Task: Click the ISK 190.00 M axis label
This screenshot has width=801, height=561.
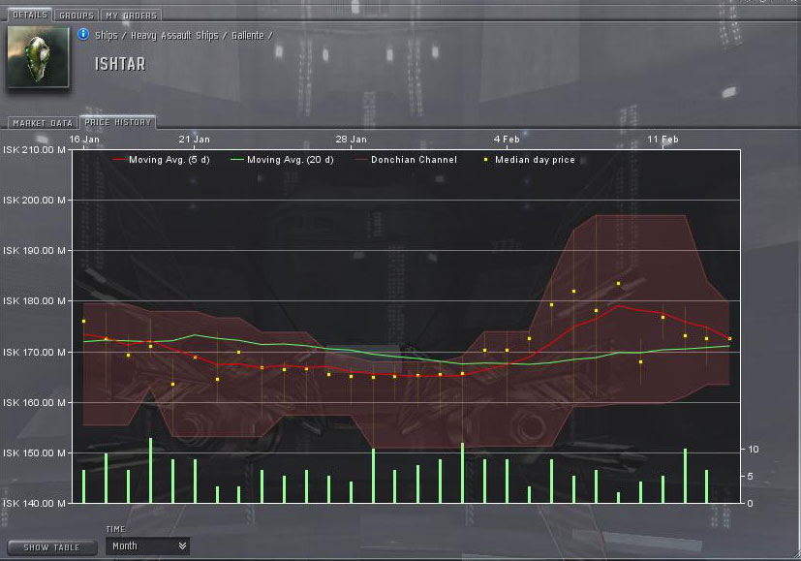Action: 34,251
